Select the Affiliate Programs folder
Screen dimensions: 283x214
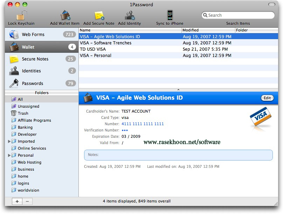click(42, 120)
